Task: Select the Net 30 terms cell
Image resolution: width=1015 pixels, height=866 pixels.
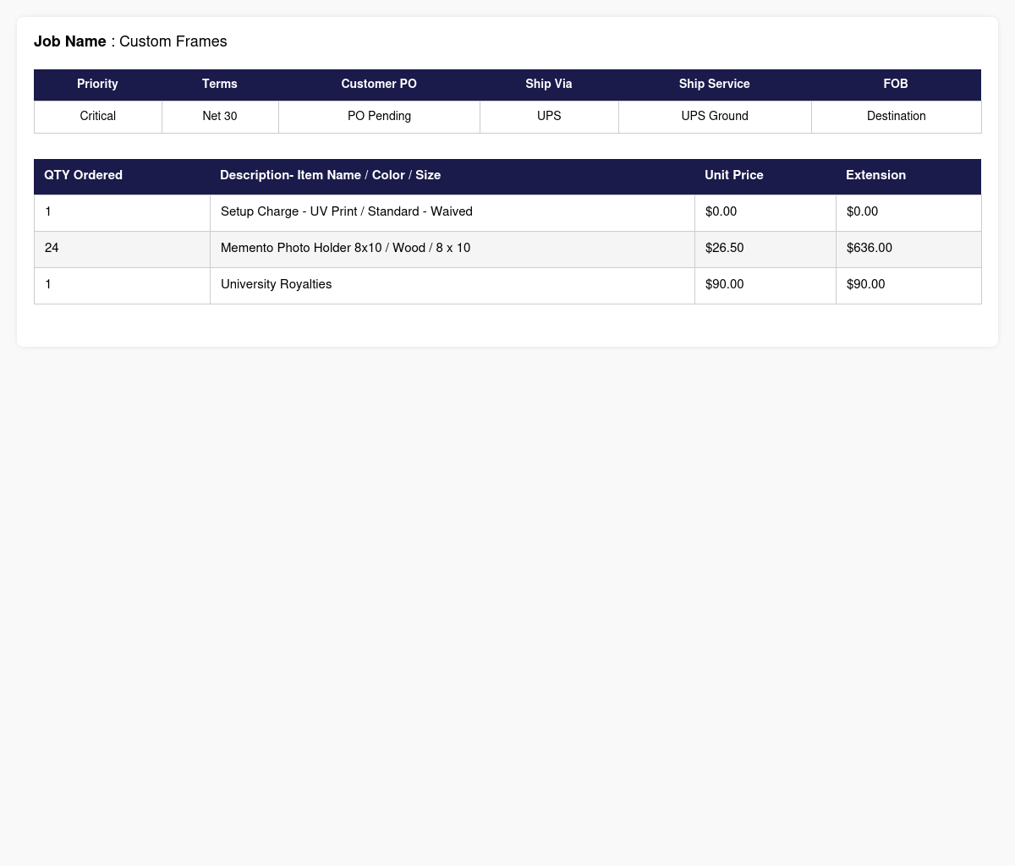Action: 220,117
